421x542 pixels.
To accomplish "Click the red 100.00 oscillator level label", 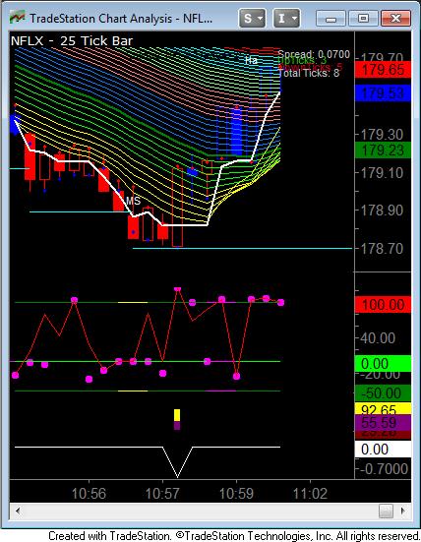I will point(383,305).
